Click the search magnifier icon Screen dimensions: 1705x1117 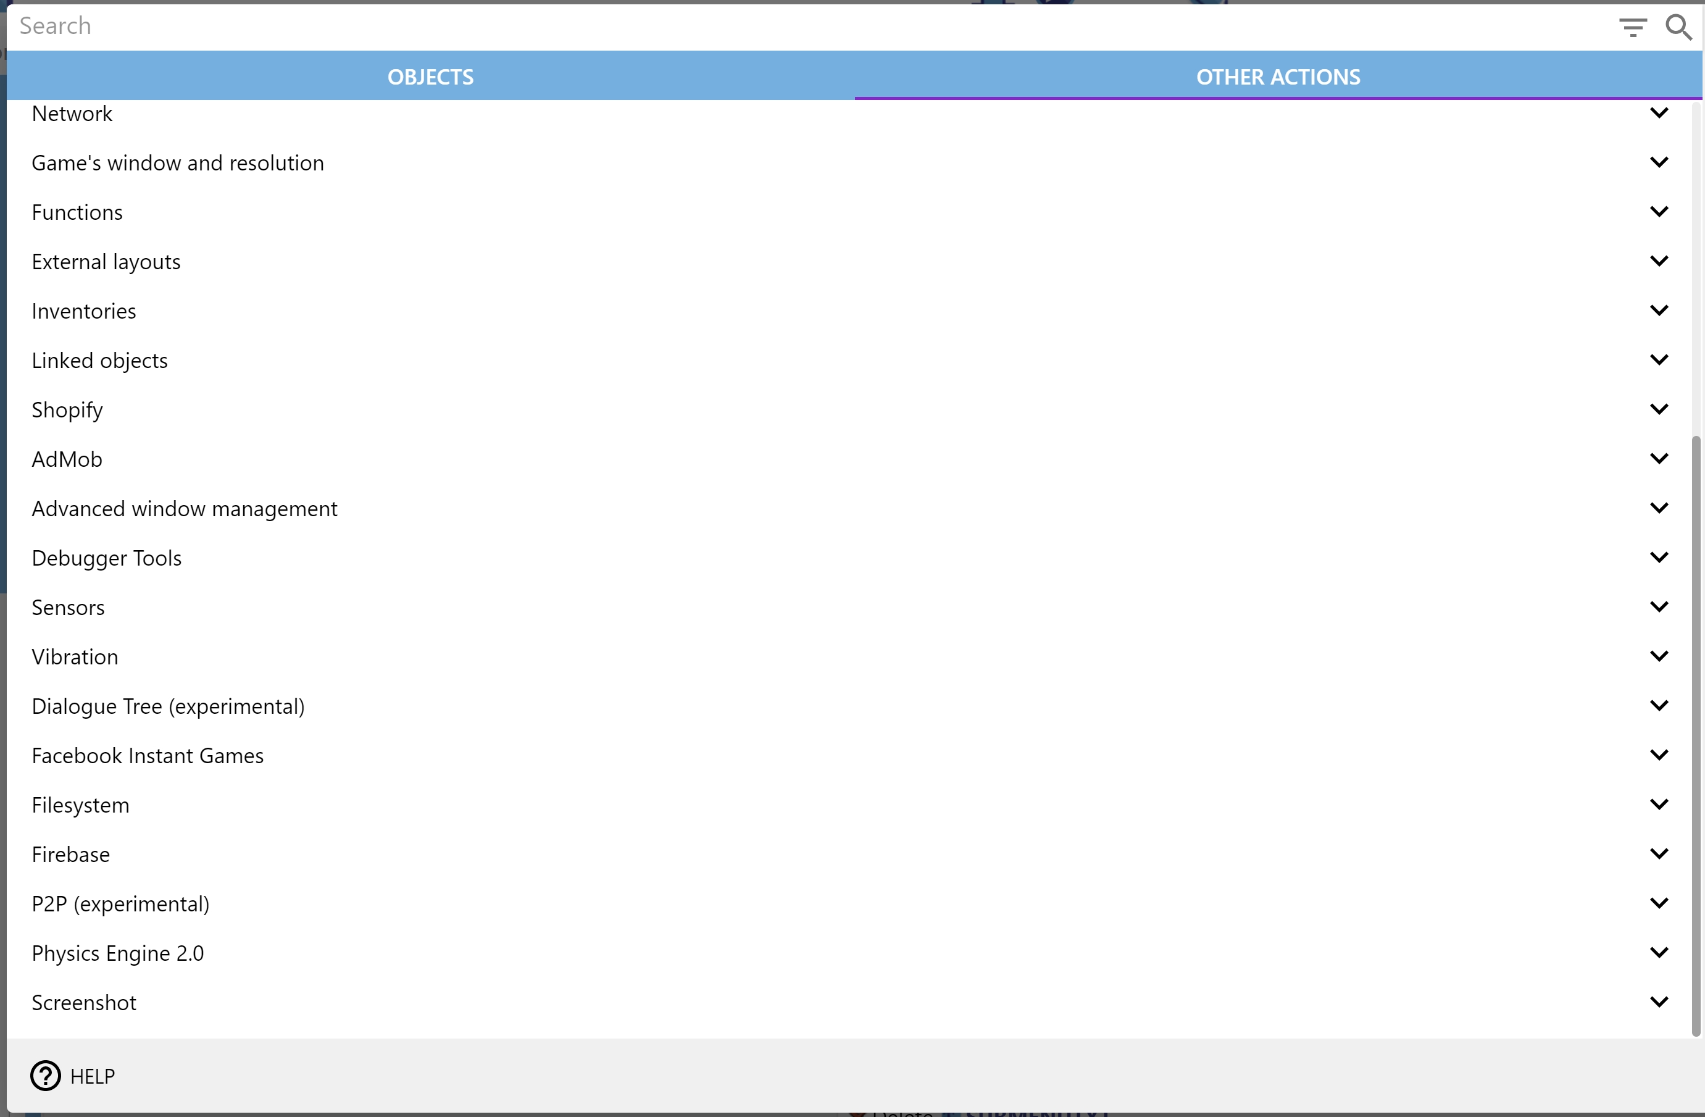point(1678,27)
